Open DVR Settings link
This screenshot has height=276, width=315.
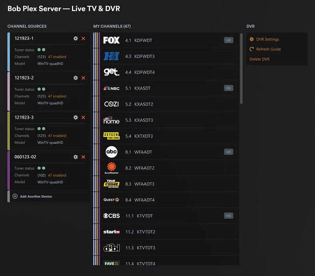click(268, 39)
